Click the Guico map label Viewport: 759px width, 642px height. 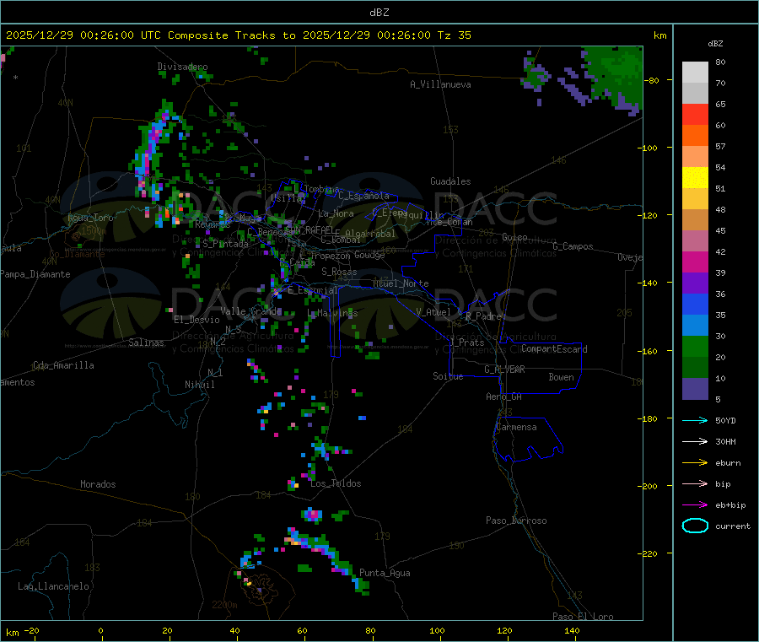click(514, 237)
